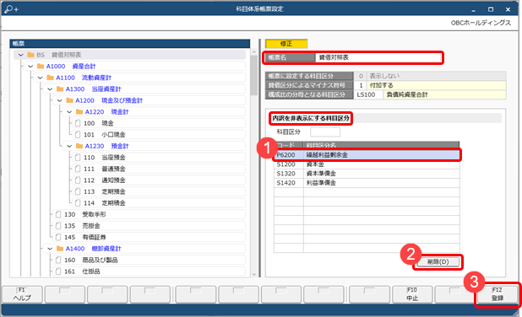
Task: Click the document icon for 114 定期積金
Action: tap(78, 202)
